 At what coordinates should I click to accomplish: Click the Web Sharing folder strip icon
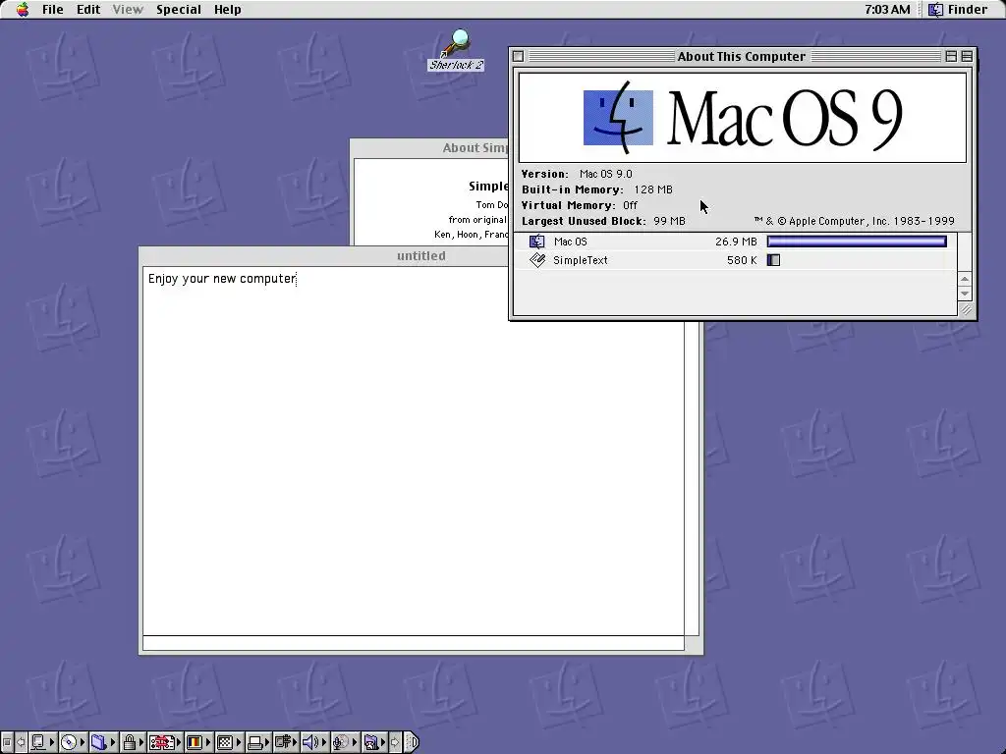point(370,742)
